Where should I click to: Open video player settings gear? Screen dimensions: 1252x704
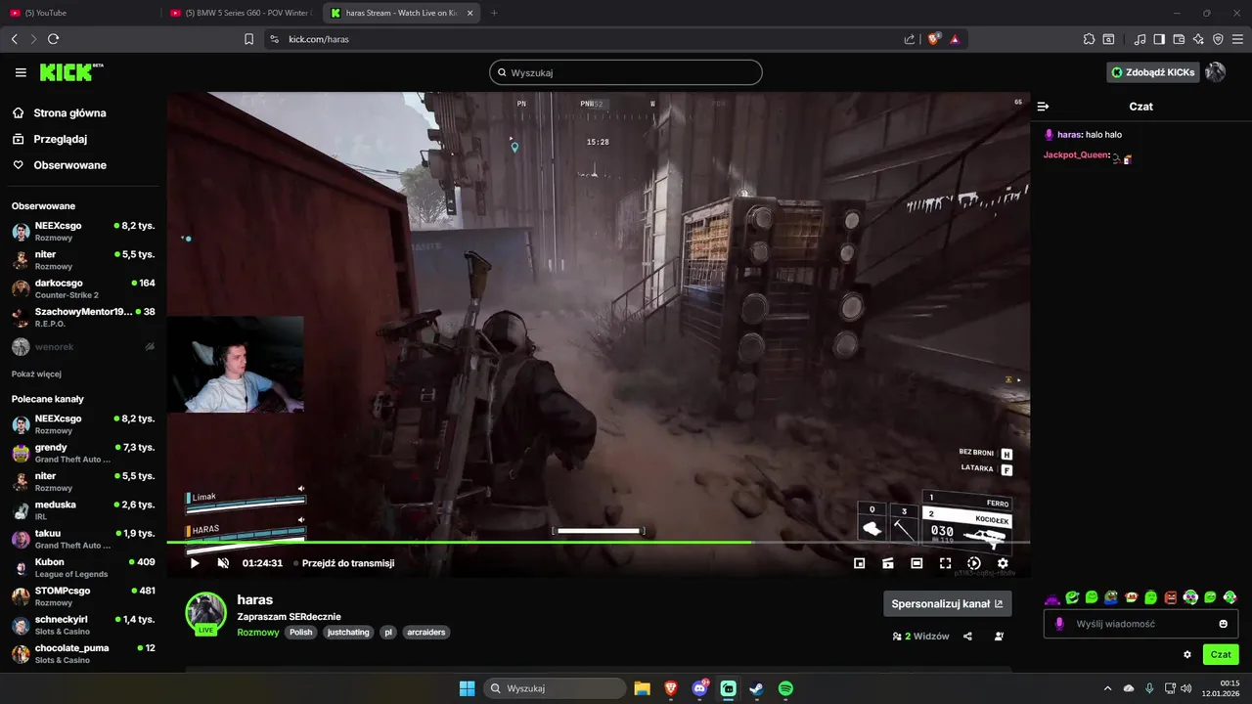point(1003,563)
